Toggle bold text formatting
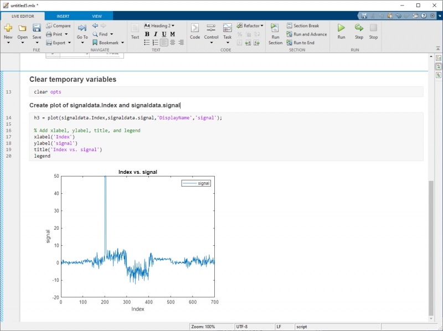Screen dimensions: 443x331 [x=147, y=34]
